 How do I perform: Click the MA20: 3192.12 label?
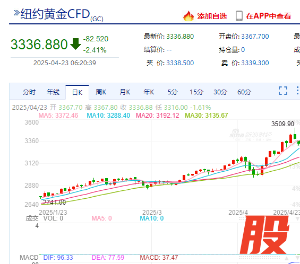158,116
